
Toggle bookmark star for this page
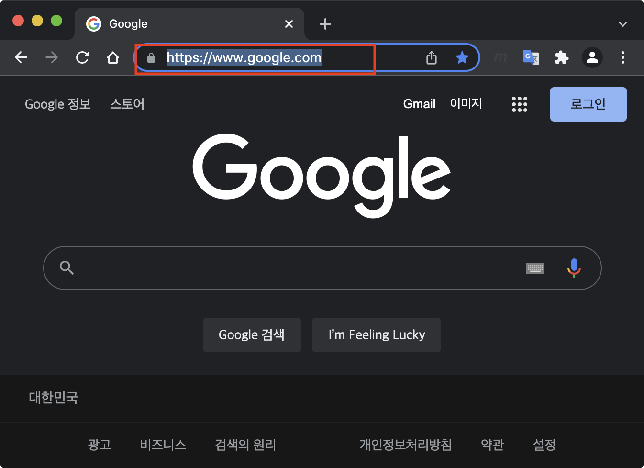[x=462, y=57]
